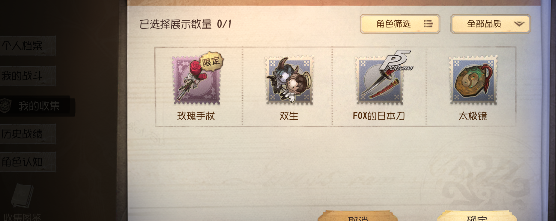The width and height of the screenshot is (556, 221).
Task: Select the 双生 twins stamp icon
Action: [x=289, y=80]
